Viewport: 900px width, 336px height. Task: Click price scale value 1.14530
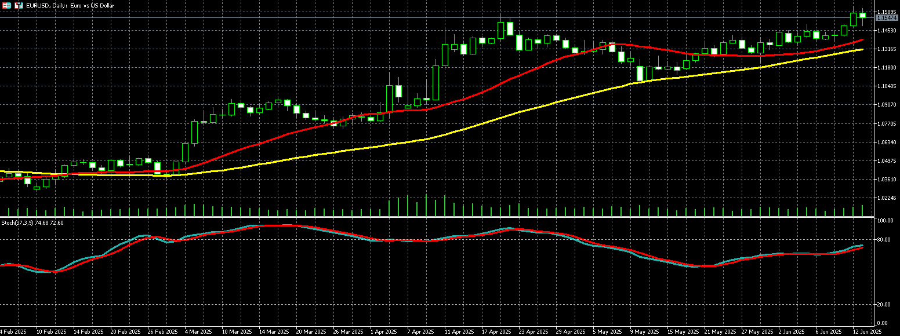coord(887,30)
